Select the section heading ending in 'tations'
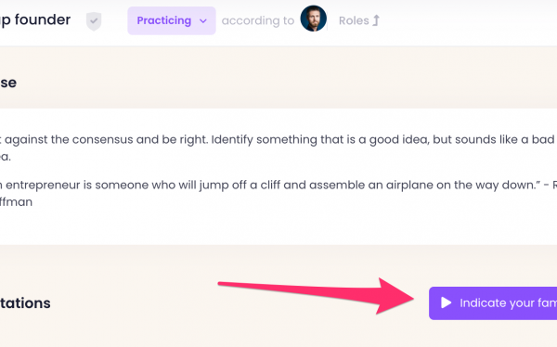Image resolution: width=557 pixels, height=347 pixels. point(25,303)
